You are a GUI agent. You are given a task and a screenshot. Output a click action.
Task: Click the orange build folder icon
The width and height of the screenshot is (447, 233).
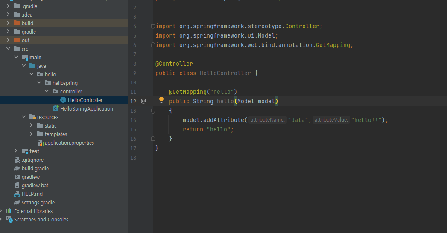[17, 23]
